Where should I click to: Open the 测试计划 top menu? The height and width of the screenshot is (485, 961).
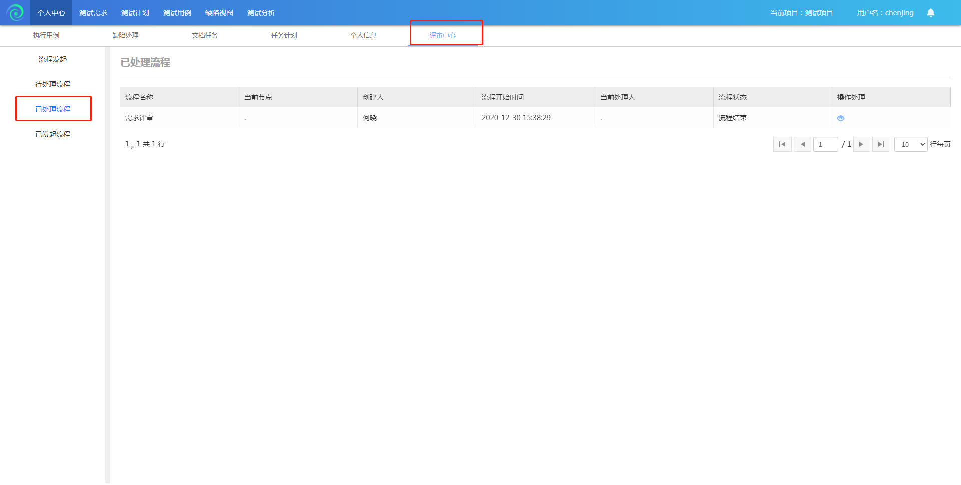click(x=135, y=13)
